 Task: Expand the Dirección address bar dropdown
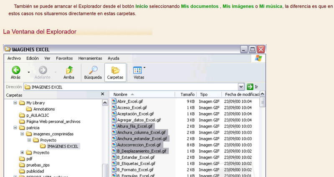[241, 87]
